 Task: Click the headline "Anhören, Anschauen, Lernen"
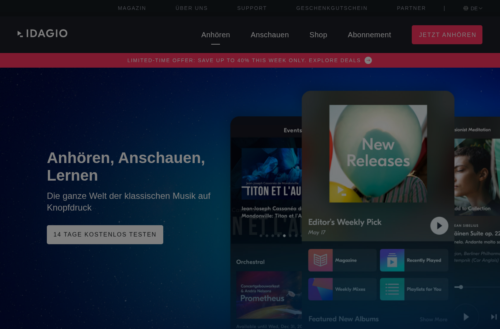point(126,167)
